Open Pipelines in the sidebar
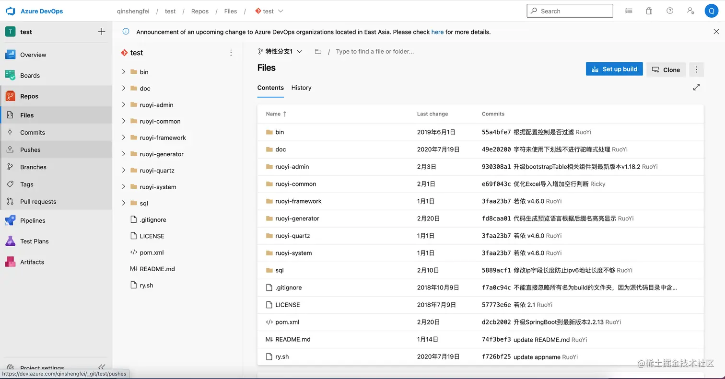This screenshot has height=379, width=725. (56, 220)
